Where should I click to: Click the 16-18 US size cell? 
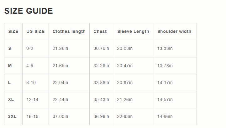32,116
